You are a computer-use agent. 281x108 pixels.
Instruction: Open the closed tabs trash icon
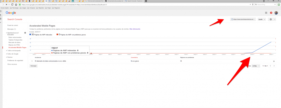coord(264,1)
